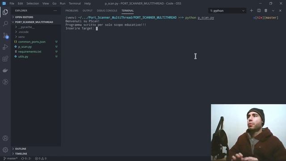Expand the OUTLINE section
286x161 pixels.
pyautogui.click(x=21, y=149)
